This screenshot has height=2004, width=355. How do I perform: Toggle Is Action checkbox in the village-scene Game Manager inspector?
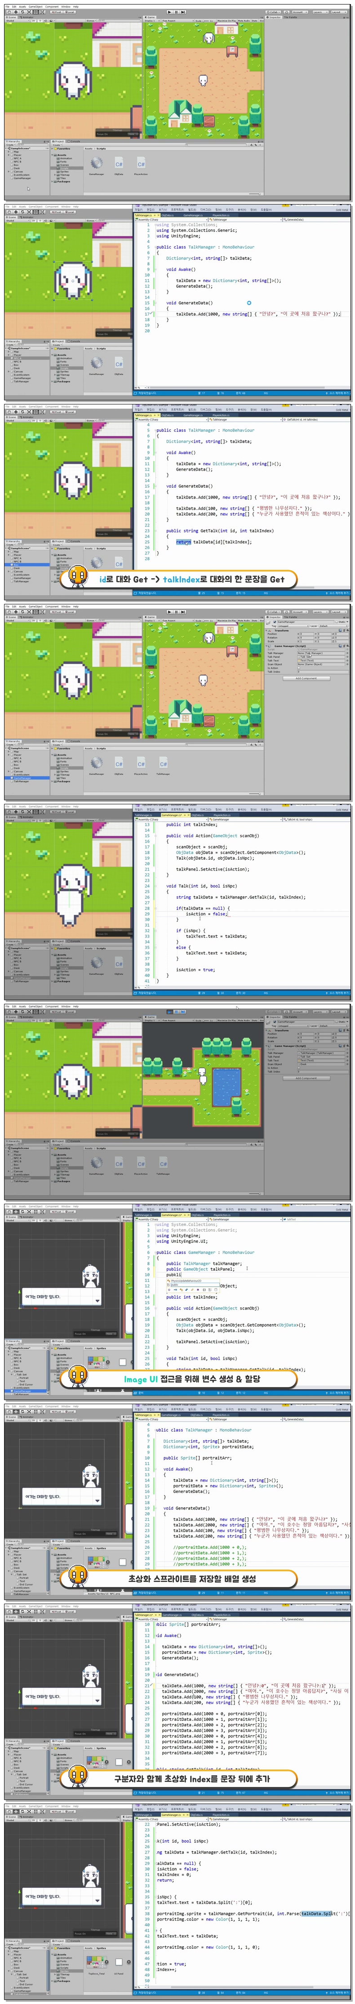300,667
